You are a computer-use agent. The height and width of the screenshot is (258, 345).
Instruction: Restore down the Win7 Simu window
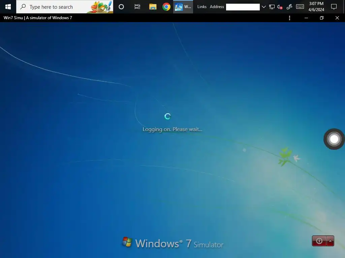[322, 18]
